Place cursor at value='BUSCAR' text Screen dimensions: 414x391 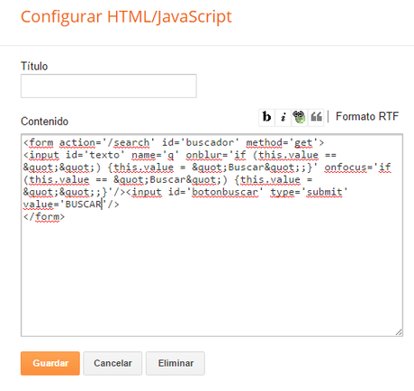coord(66,205)
